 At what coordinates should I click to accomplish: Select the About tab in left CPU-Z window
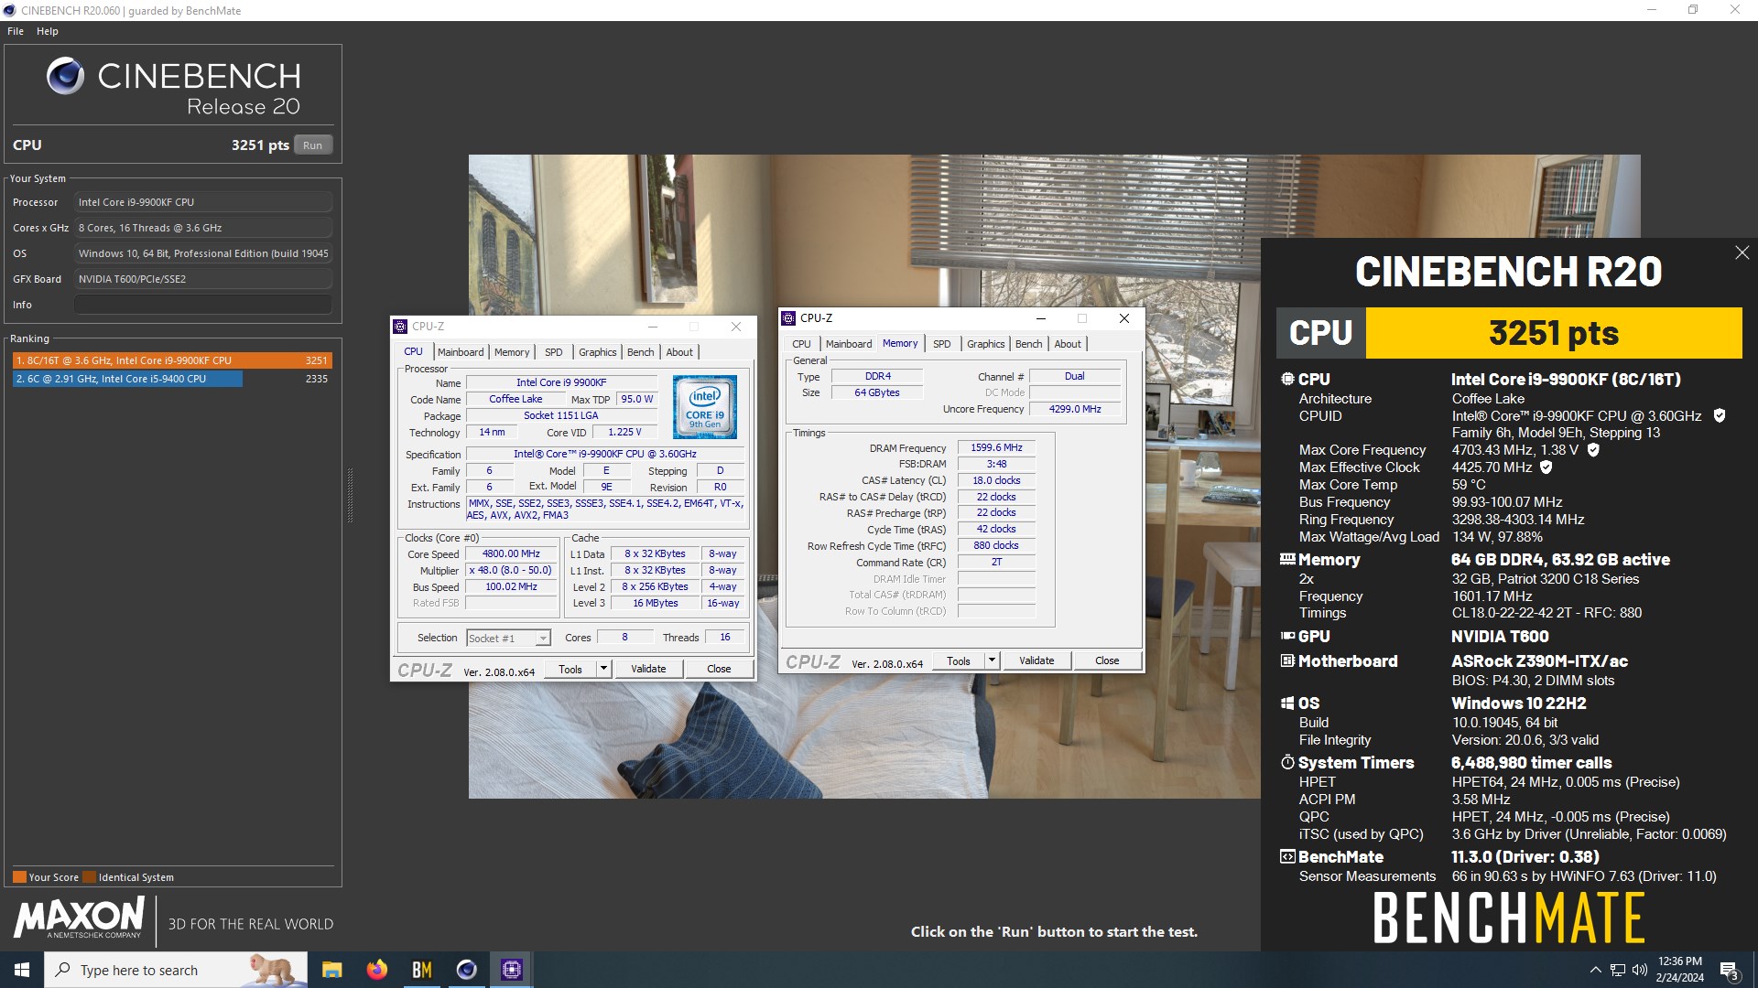click(x=679, y=352)
